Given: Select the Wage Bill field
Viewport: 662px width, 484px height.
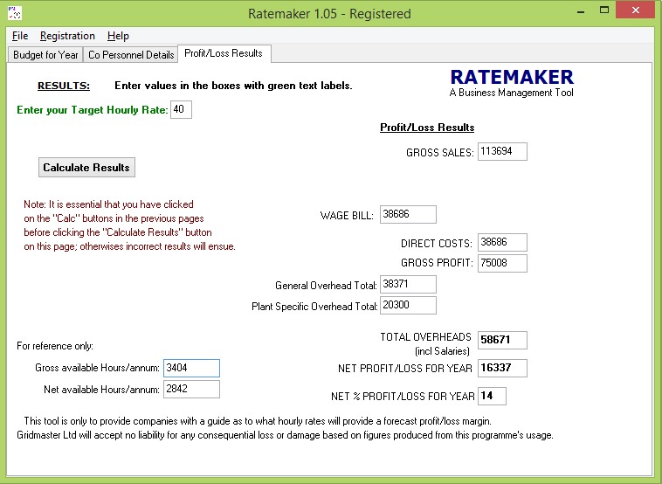Looking at the screenshot, I should 407,215.
